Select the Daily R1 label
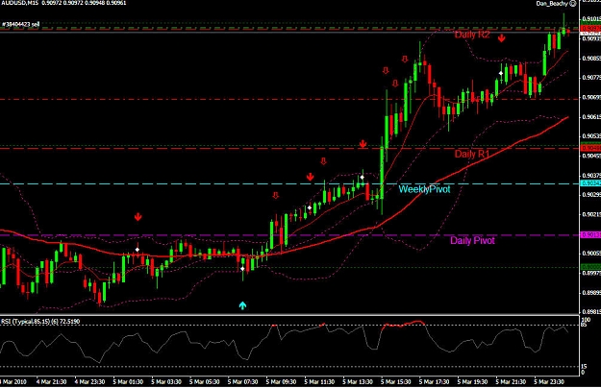The height and width of the screenshot is (388, 601). (x=472, y=154)
